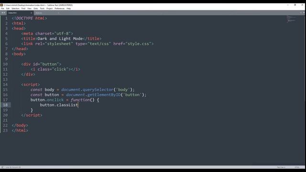Viewport: 306px width, 172px height.
Task: Open the Project menu
Action: (x=49, y=9)
